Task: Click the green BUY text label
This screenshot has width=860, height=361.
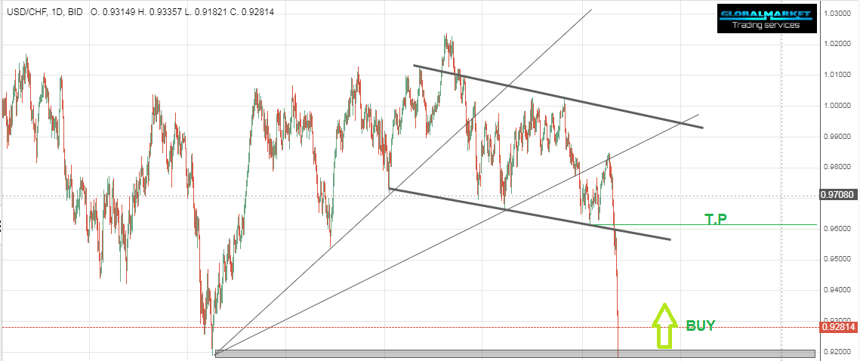Action: 700,326
